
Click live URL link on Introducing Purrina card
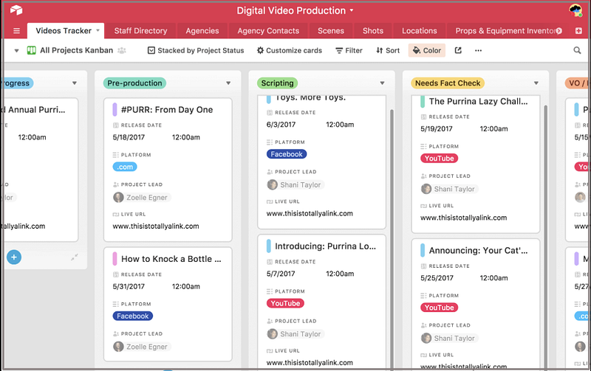click(310, 363)
